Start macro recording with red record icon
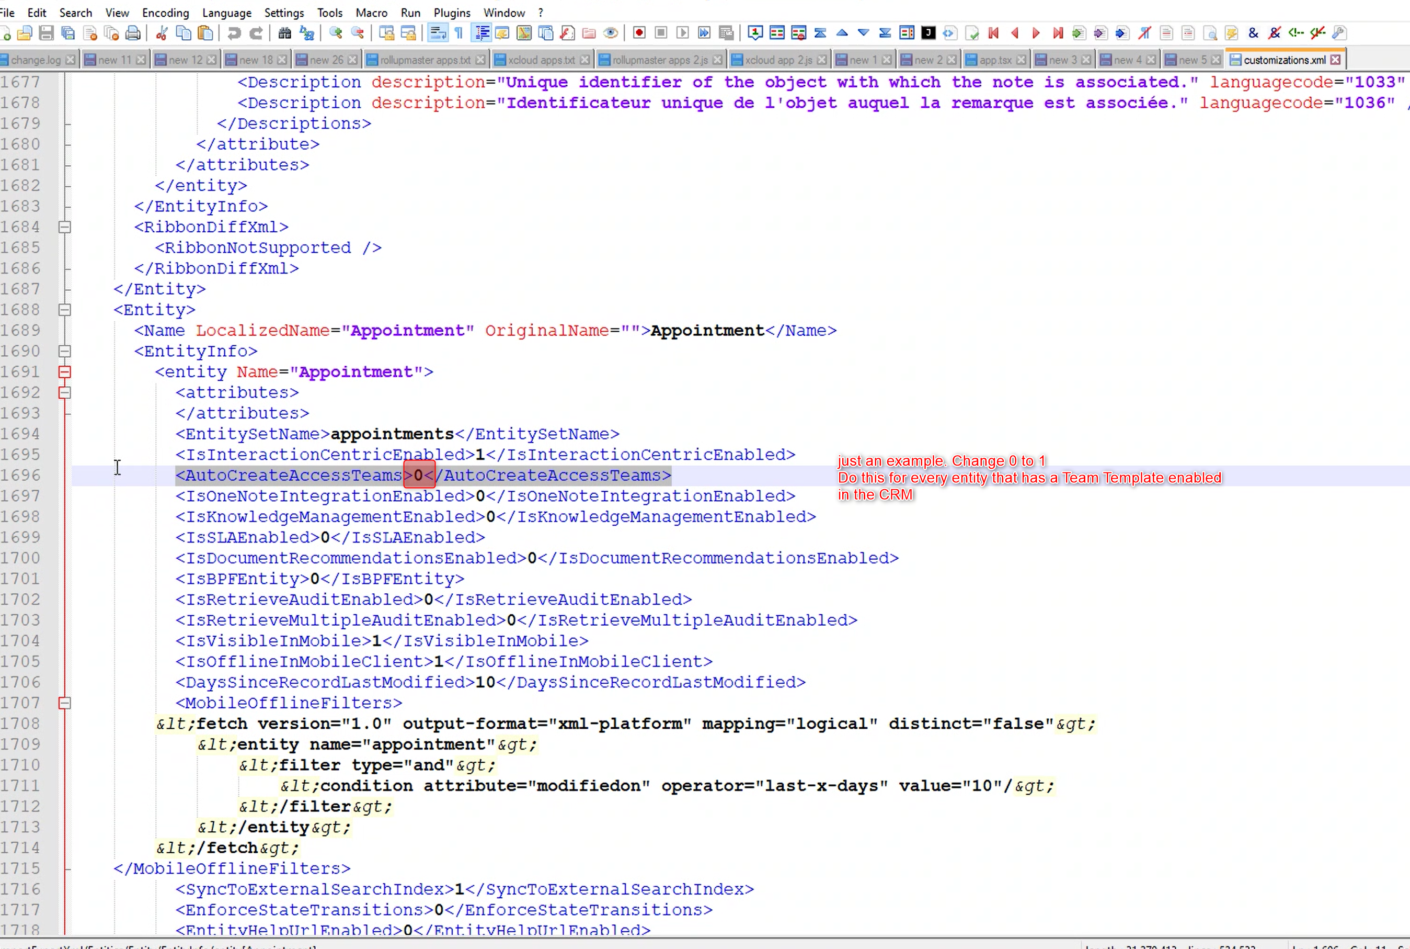The image size is (1410, 949). click(x=639, y=32)
